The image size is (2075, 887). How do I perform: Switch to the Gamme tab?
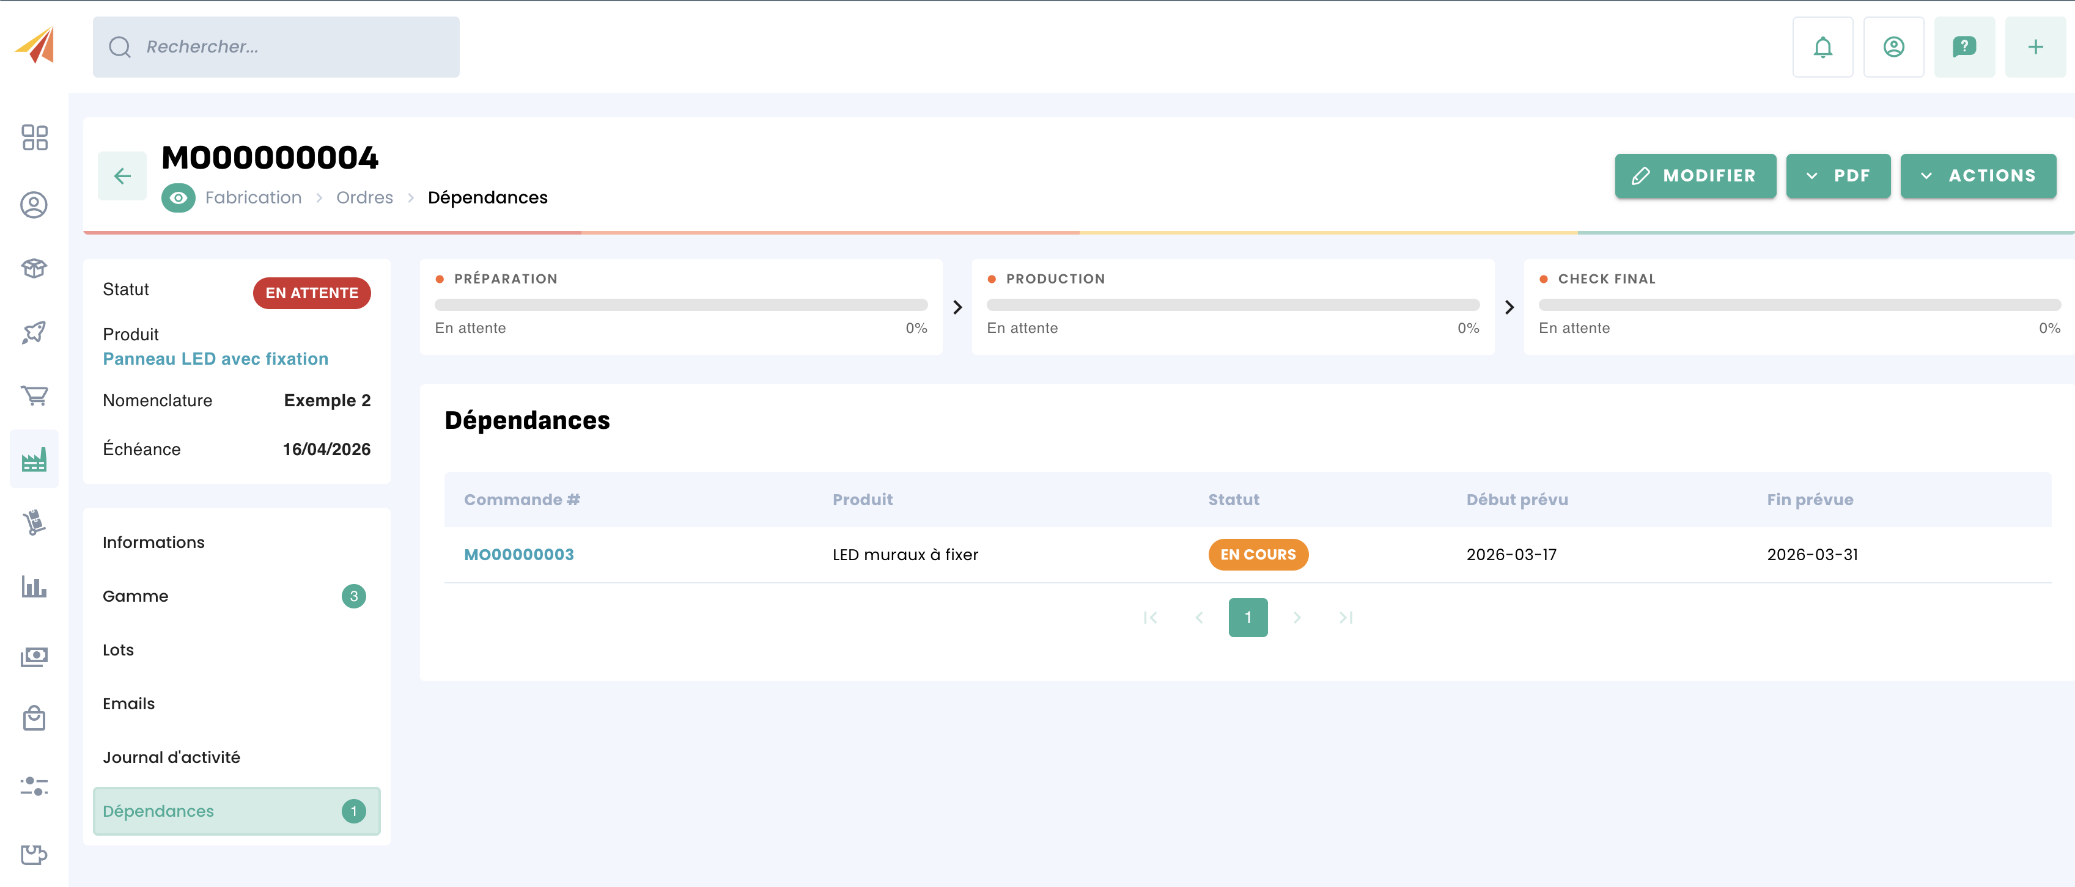(x=135, y=596)
